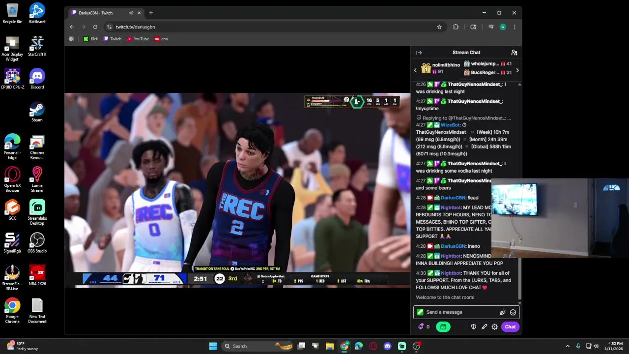This screenshot has width=629, height=354.
Task: Open channel points balance
Action: click(x=424, y=326)
